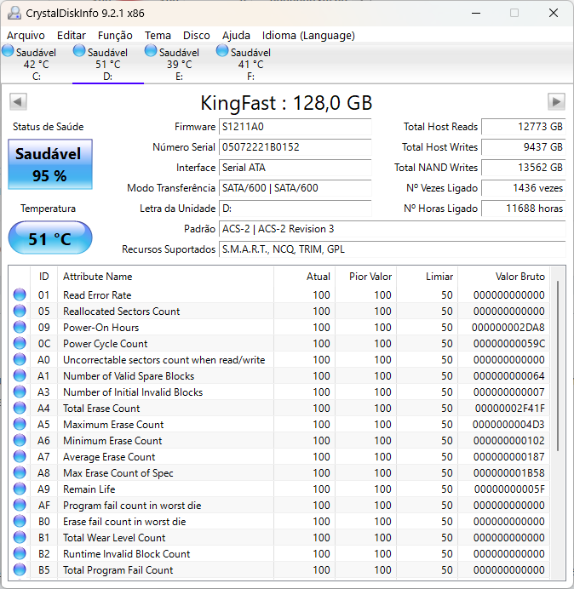Click Total Host Writes value 9437 GB
The image size is (574, 589).
pos(523,147)
